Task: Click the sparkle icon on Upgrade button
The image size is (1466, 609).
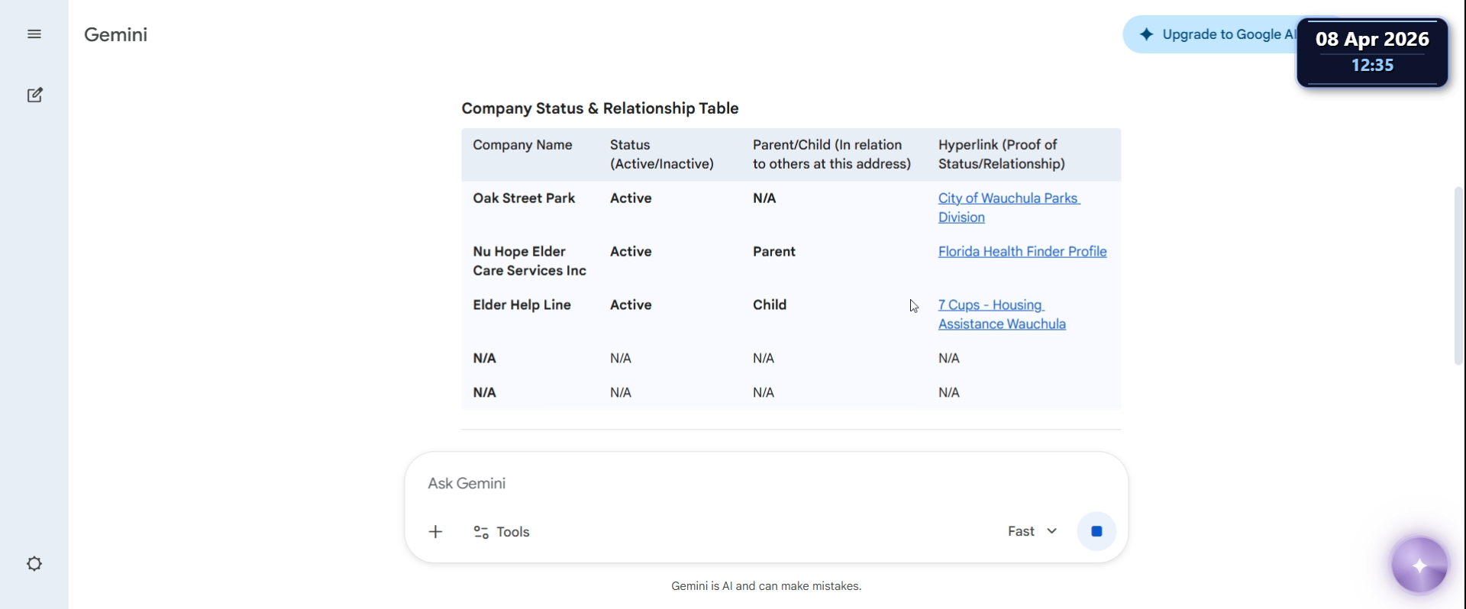Action: click(x=1146, y=34)
